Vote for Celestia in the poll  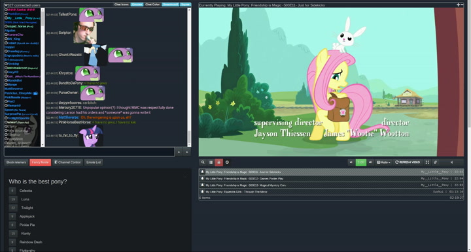[x=12, y=191]
